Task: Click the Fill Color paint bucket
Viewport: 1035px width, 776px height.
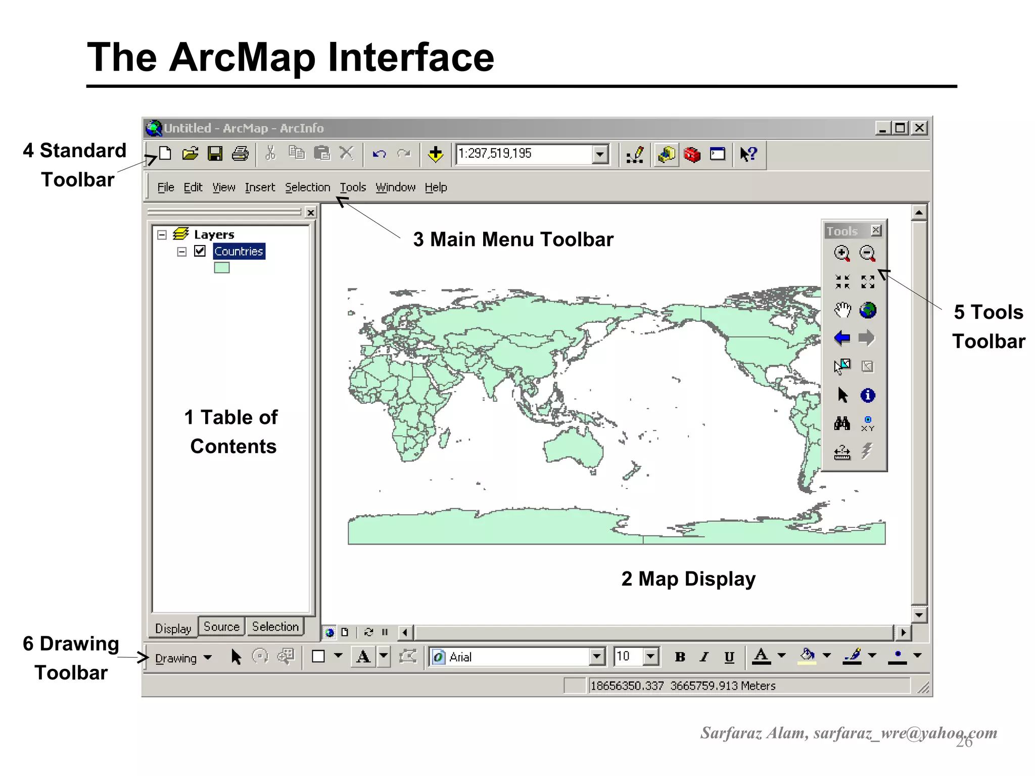Action: pos(807,656)
